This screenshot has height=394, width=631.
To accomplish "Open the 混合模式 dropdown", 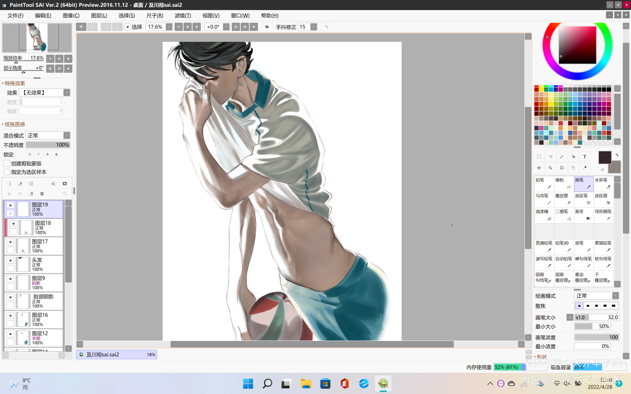I will (48, 136).
